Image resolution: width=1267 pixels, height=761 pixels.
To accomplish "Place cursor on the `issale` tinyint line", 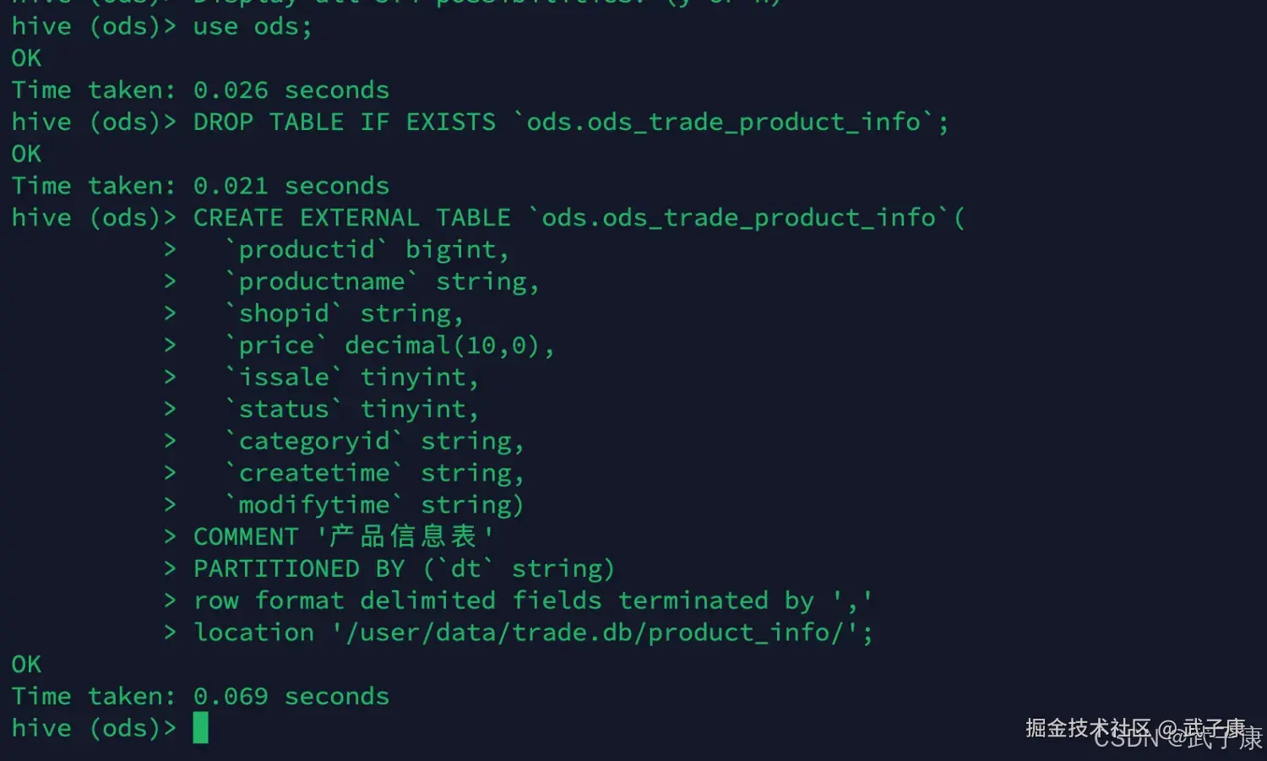I will click(352, 378).
